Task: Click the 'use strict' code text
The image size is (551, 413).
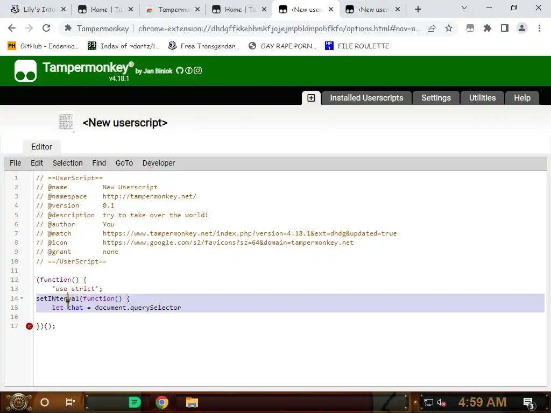Action: [75, 289]
